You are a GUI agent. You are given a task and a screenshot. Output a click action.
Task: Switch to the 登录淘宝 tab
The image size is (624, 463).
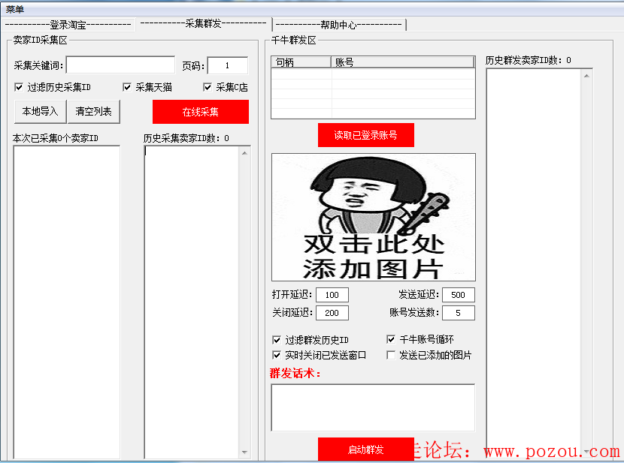click(x=68, y=25)
